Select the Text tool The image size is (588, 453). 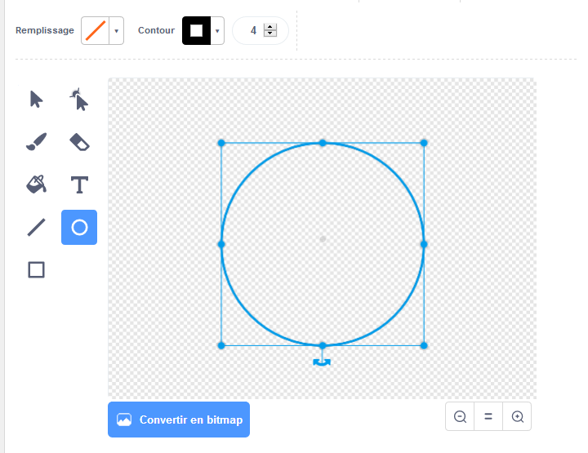[x=79, y=184]
